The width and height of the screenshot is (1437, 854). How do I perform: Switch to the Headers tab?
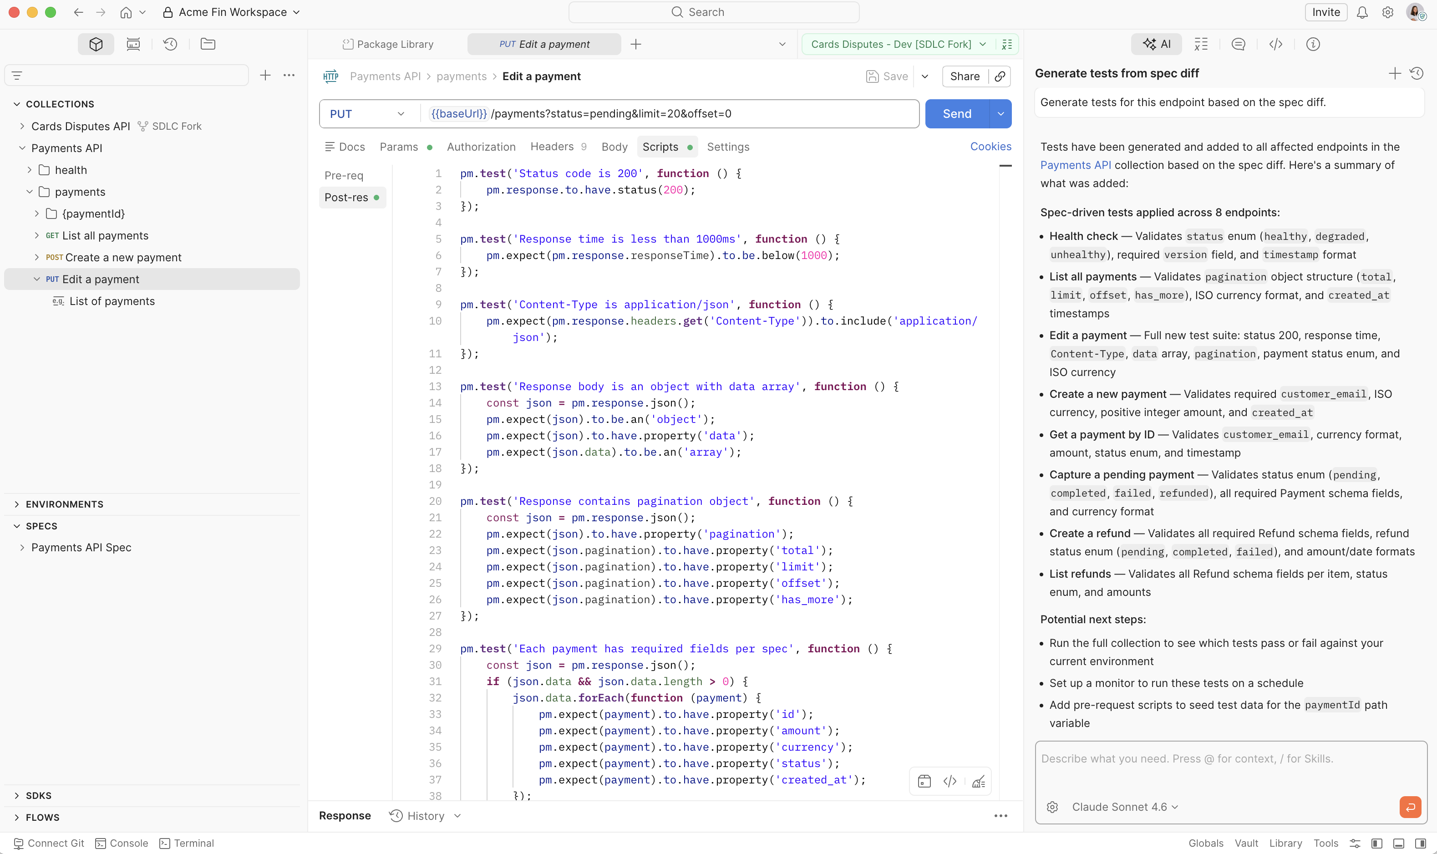(558, 147)
